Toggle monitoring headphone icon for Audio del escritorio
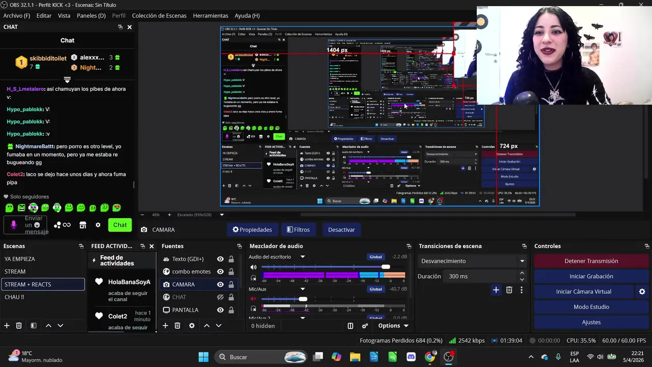652x367 pixels. tap(254, 278)
